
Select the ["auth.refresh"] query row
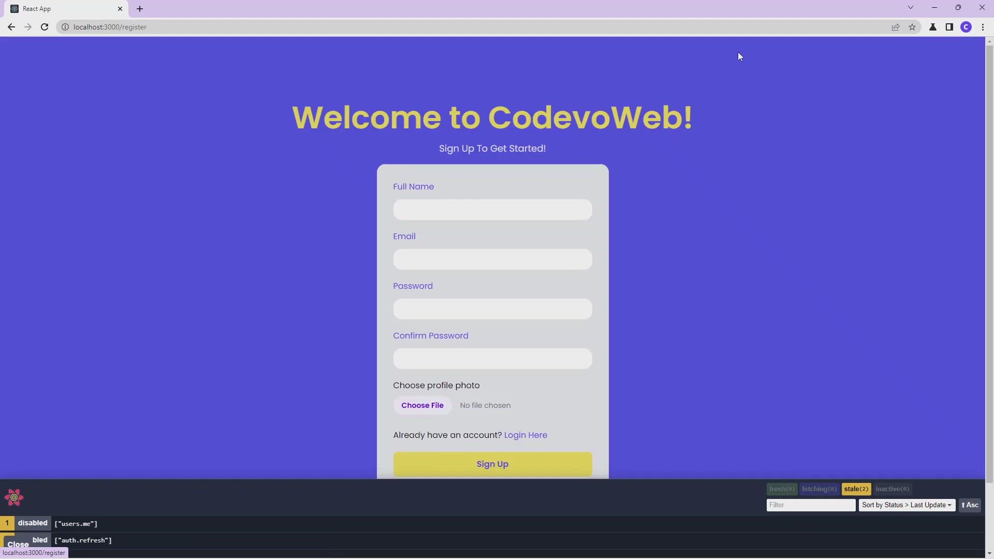(x=492, y=541)
